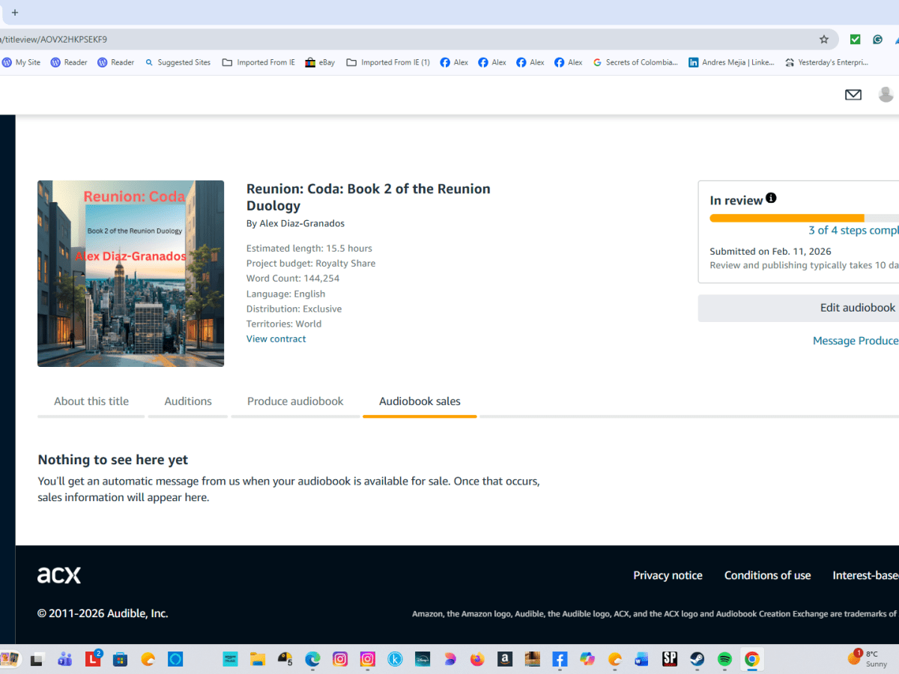
Task: Open the View contract link
Action: tap(276, 338)
